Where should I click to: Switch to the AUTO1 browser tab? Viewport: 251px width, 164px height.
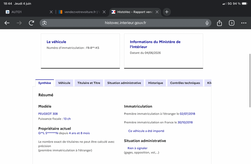coord(29,12)
